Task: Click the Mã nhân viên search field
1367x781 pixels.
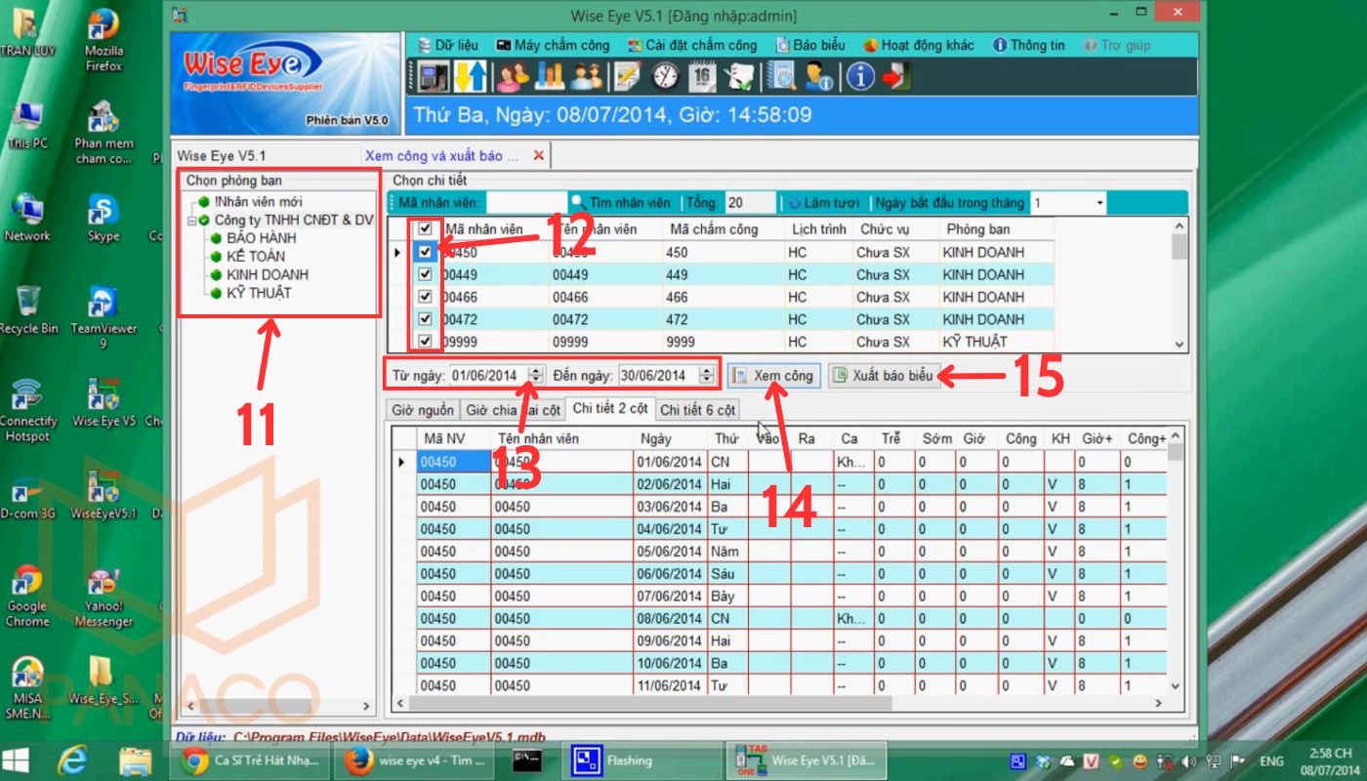Action: click(526, 203)
